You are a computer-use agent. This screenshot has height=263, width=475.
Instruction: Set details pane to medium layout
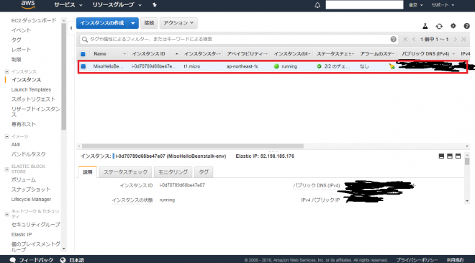tap(450, 156)
